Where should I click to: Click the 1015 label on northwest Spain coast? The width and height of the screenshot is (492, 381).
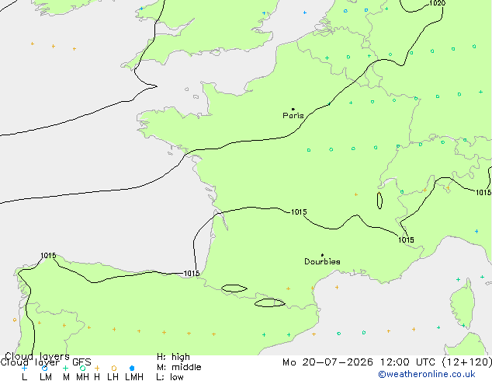(48, 256)
